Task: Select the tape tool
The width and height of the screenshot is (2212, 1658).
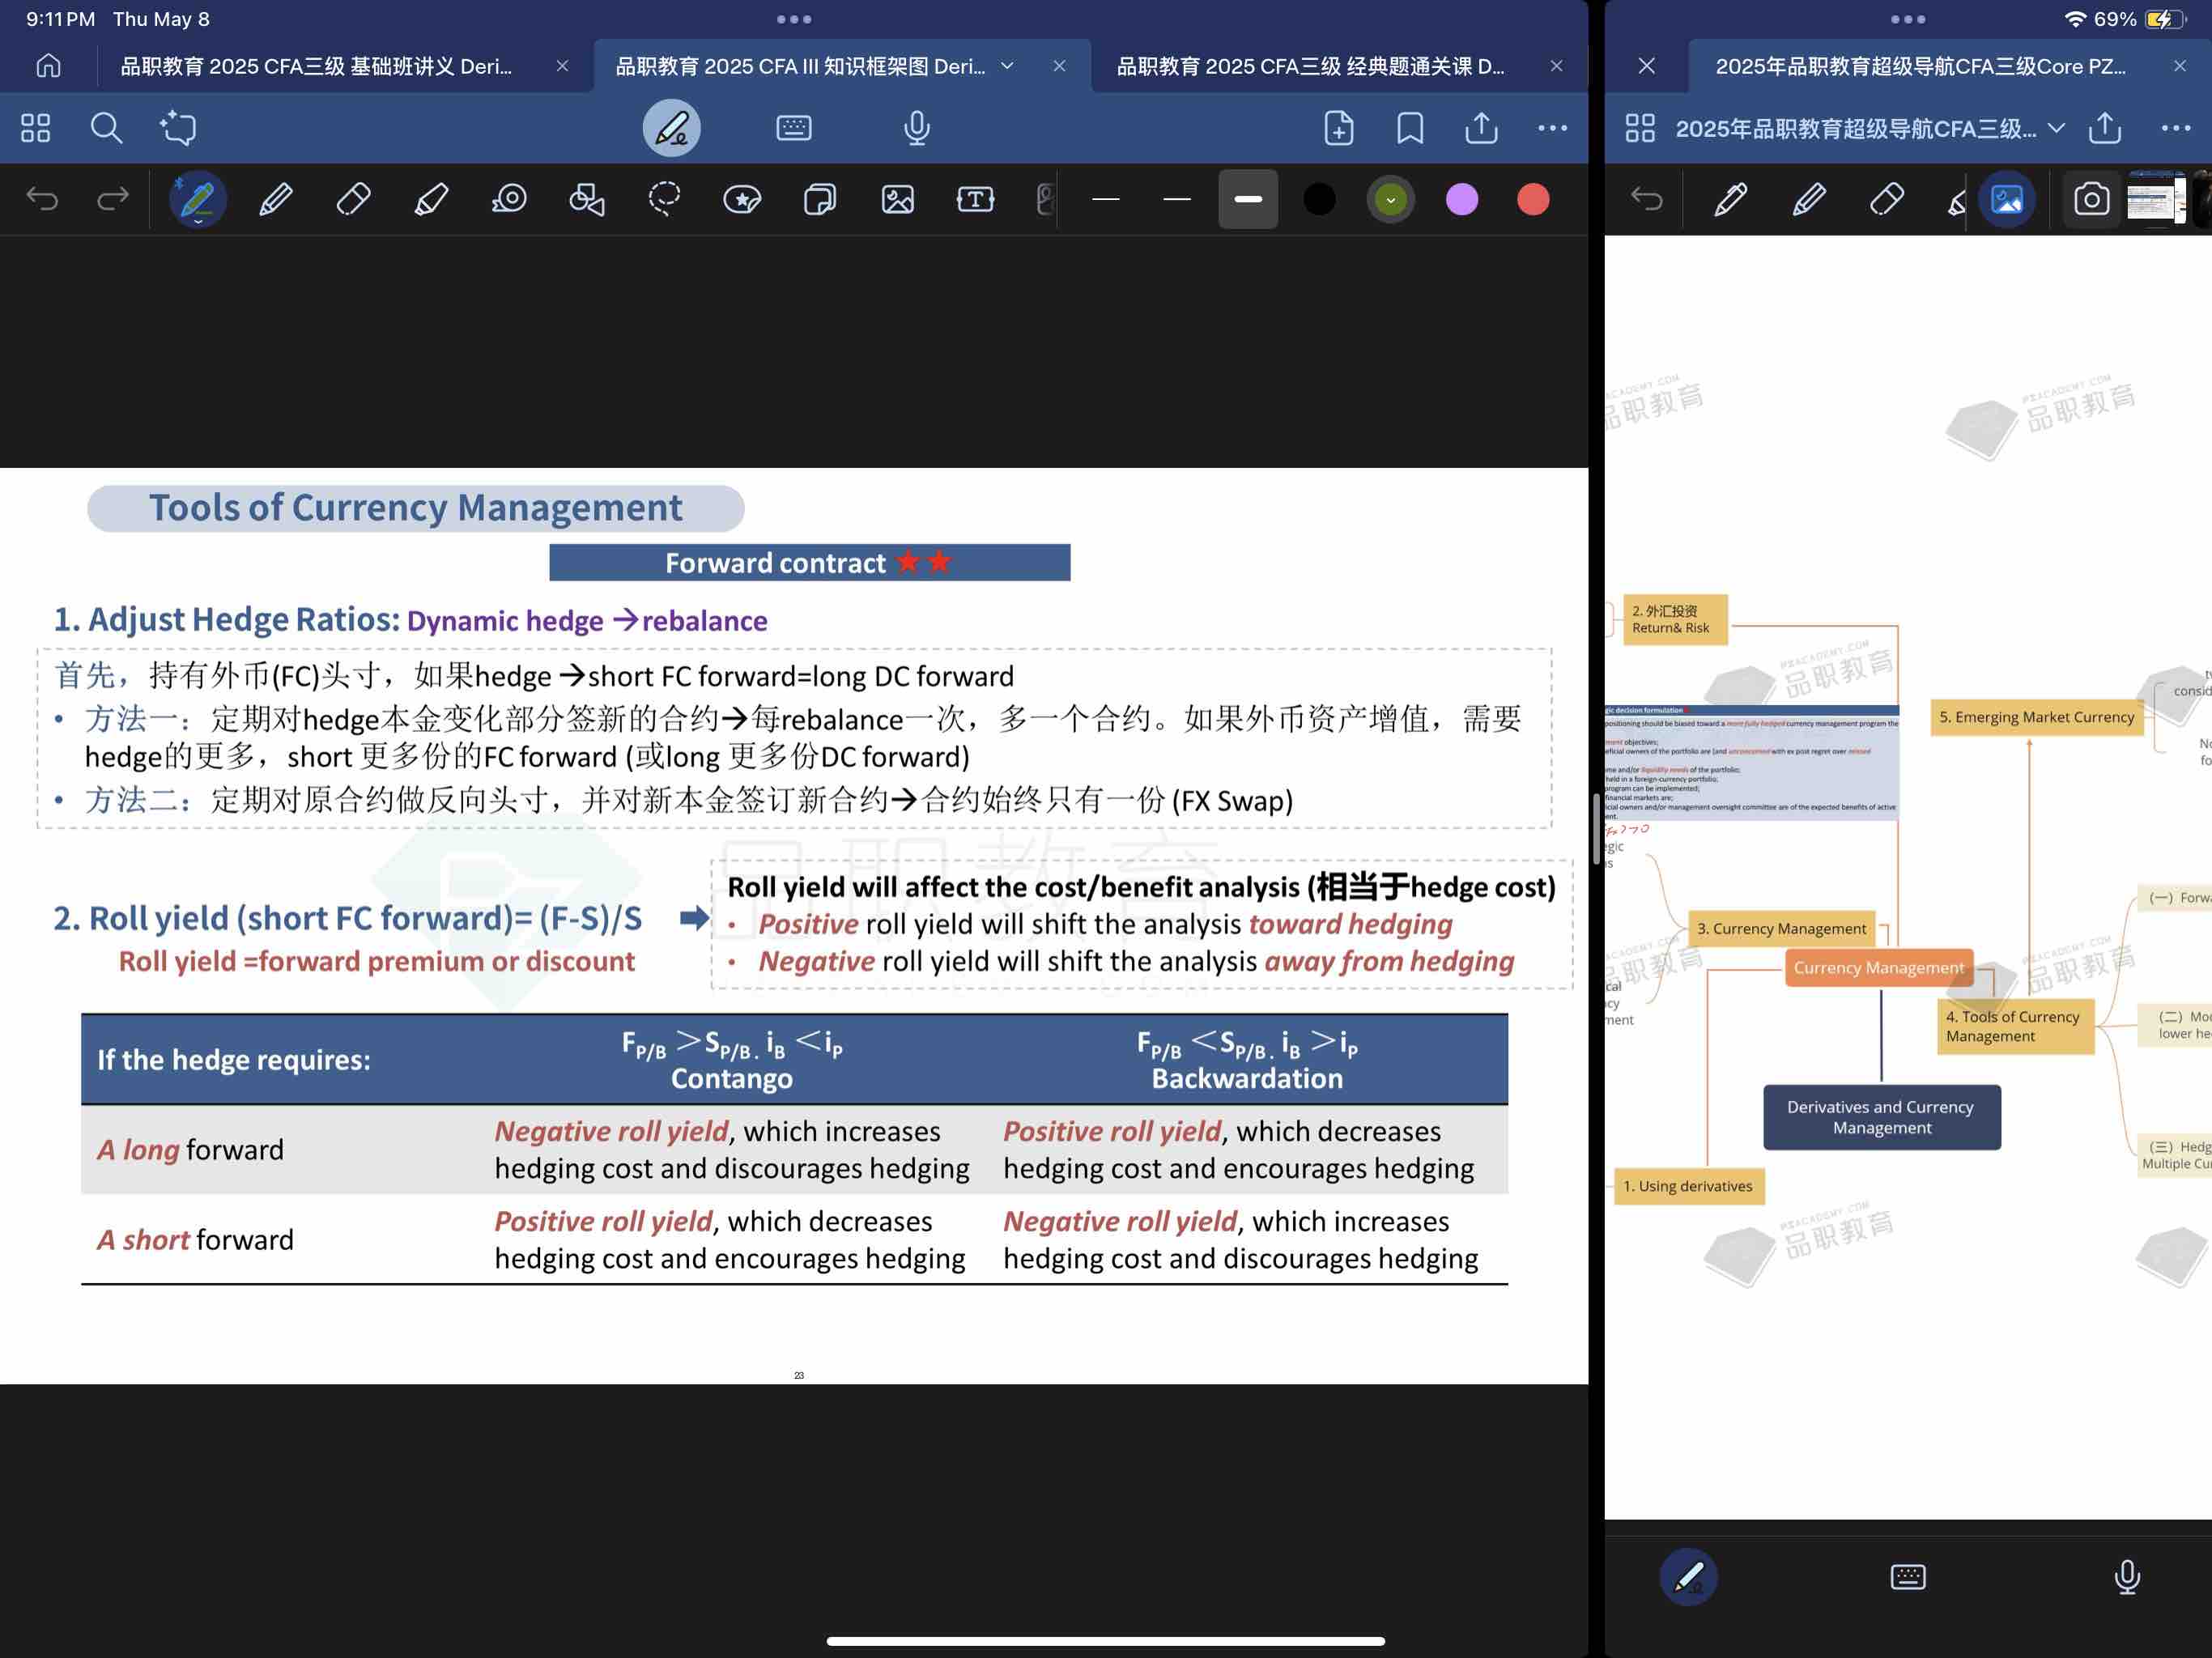Action: [x=509, y=199]
